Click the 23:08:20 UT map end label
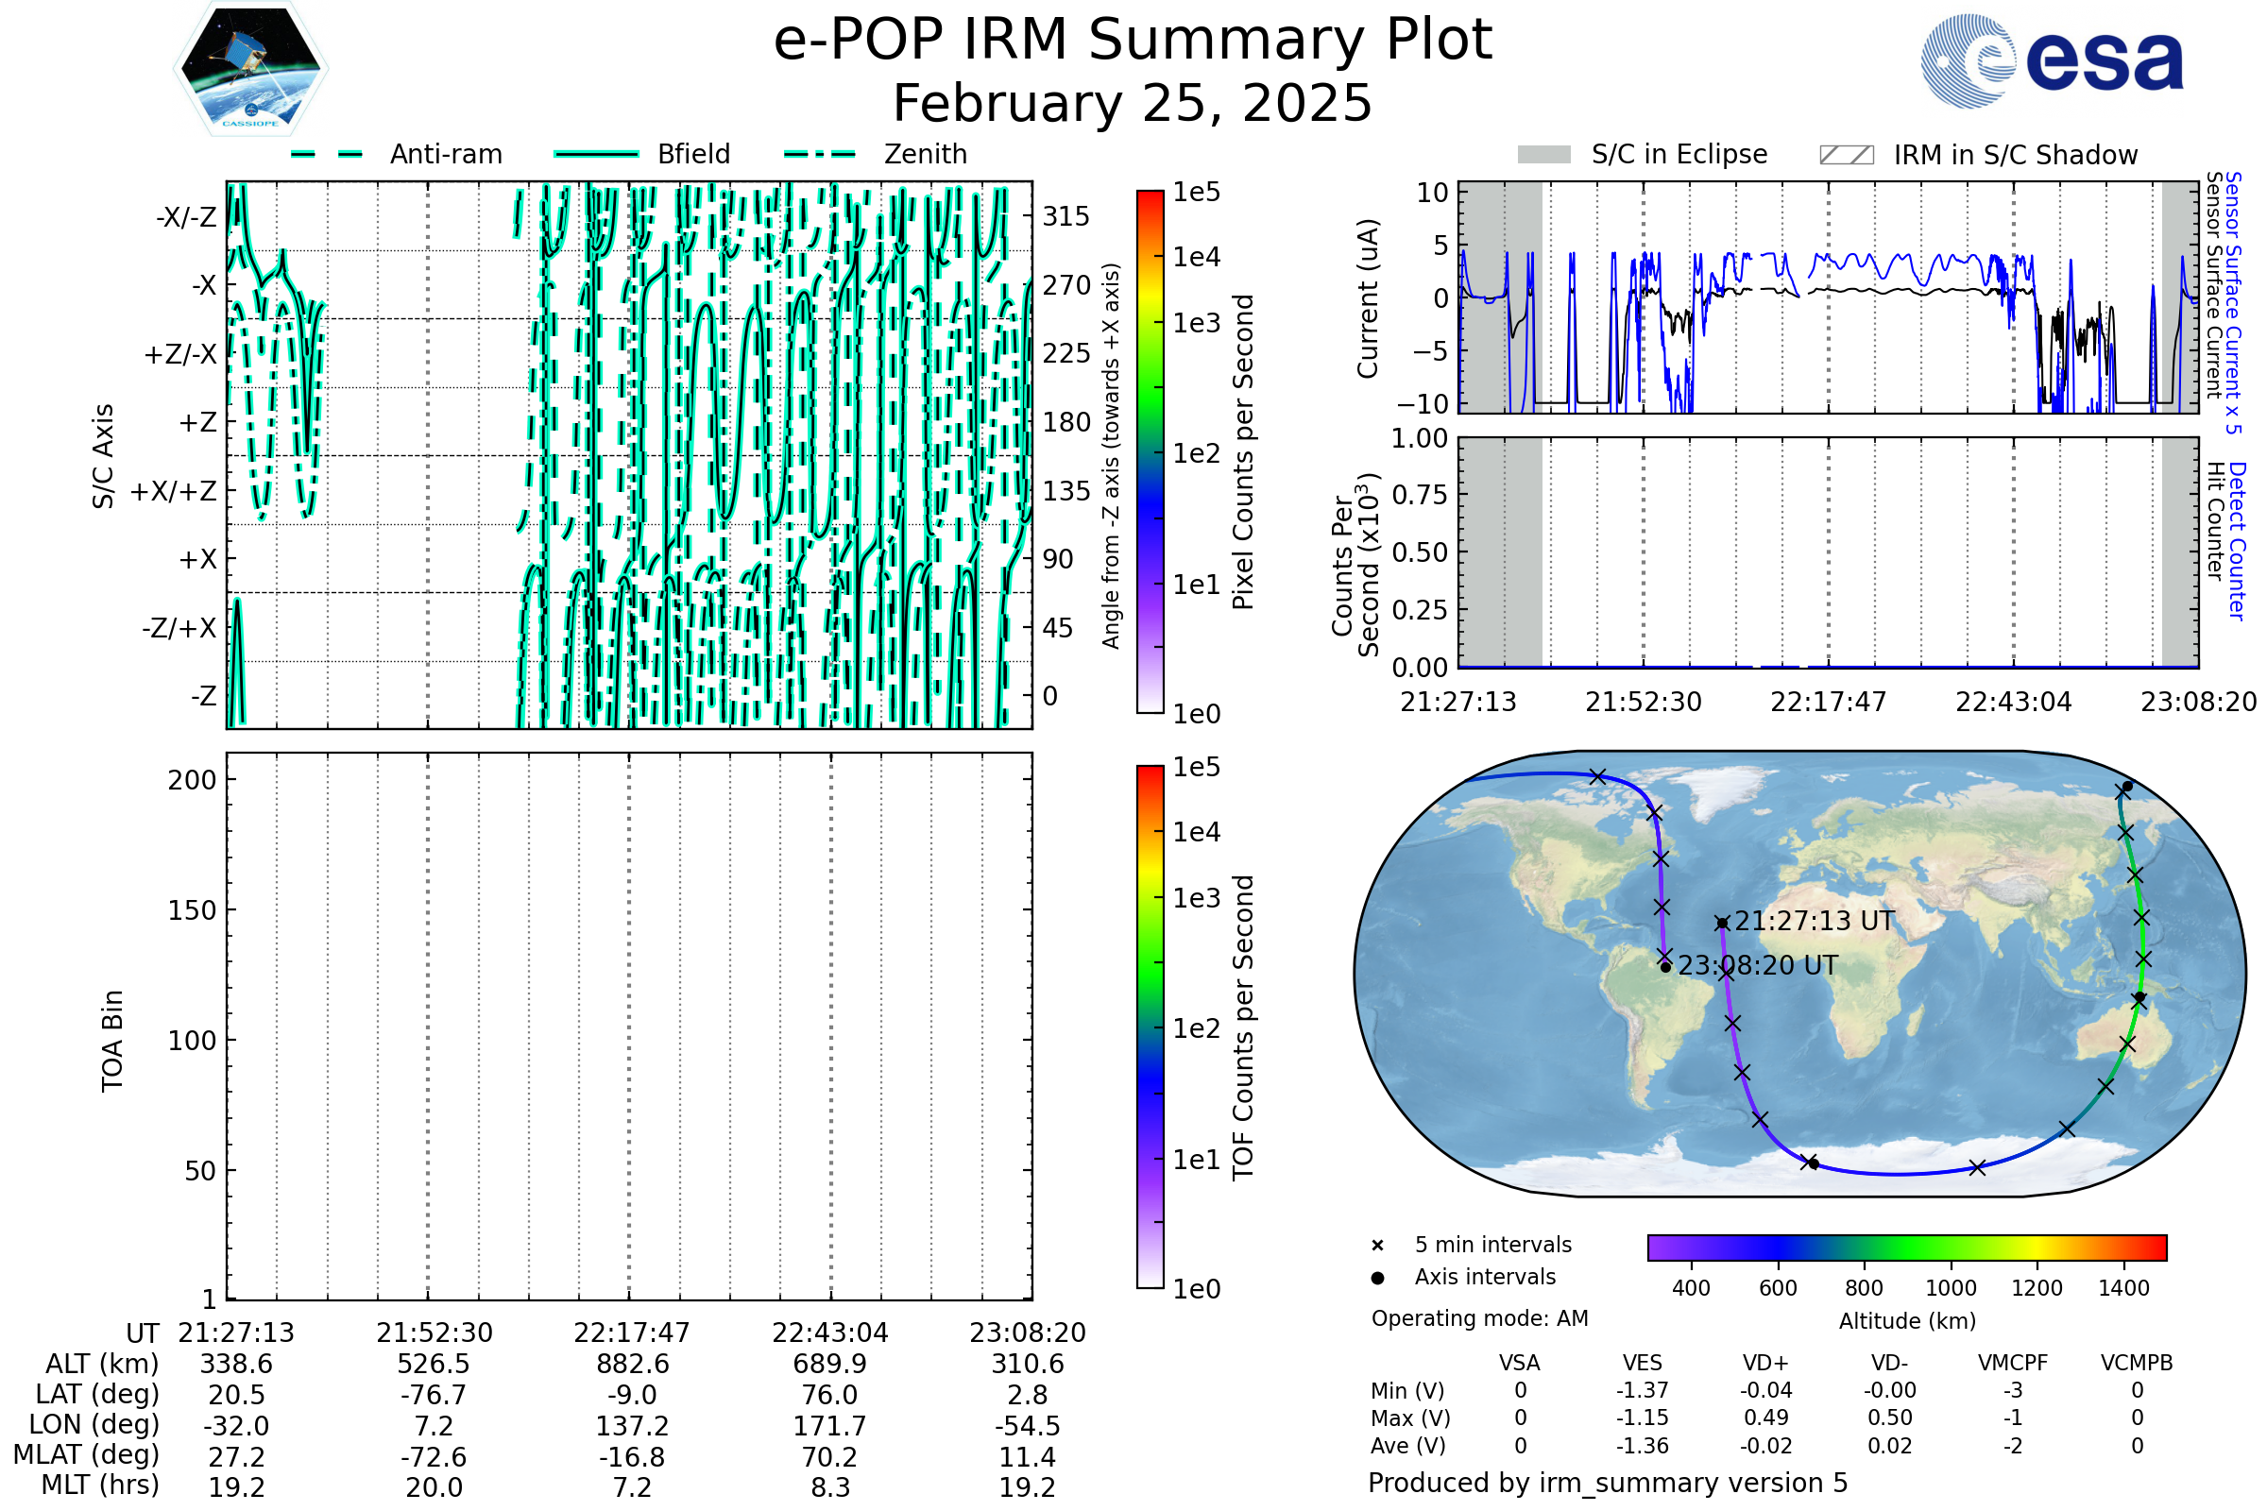 pos(1757,965)
